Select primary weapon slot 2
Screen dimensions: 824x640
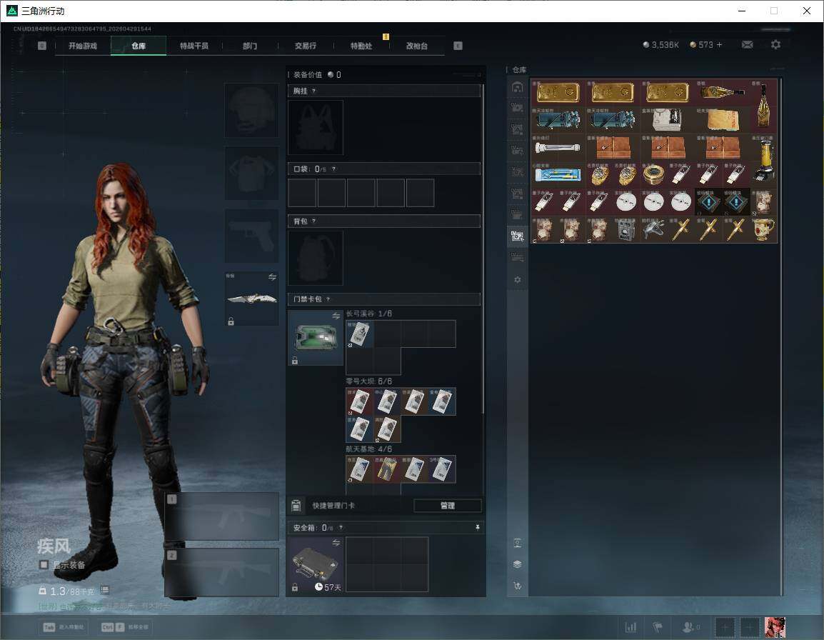(222, 573)
